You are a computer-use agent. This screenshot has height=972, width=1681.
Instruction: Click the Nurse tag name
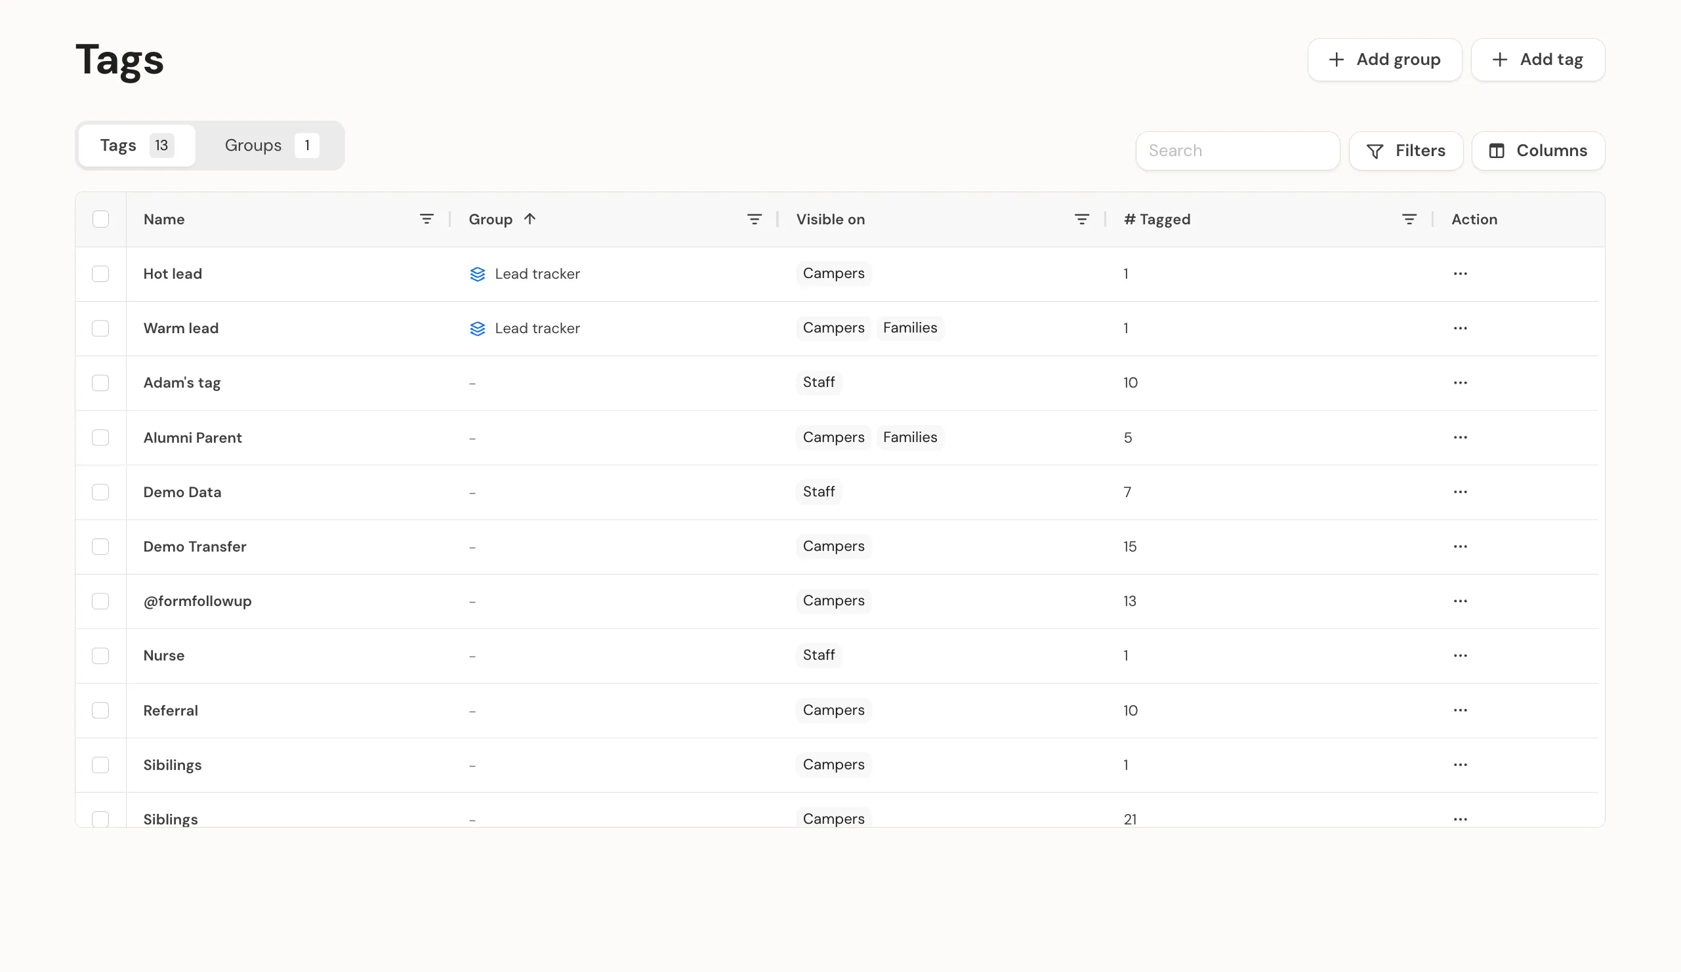164,656
